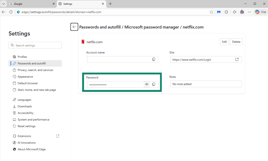Click the Search settings field

tap(35, 45)
